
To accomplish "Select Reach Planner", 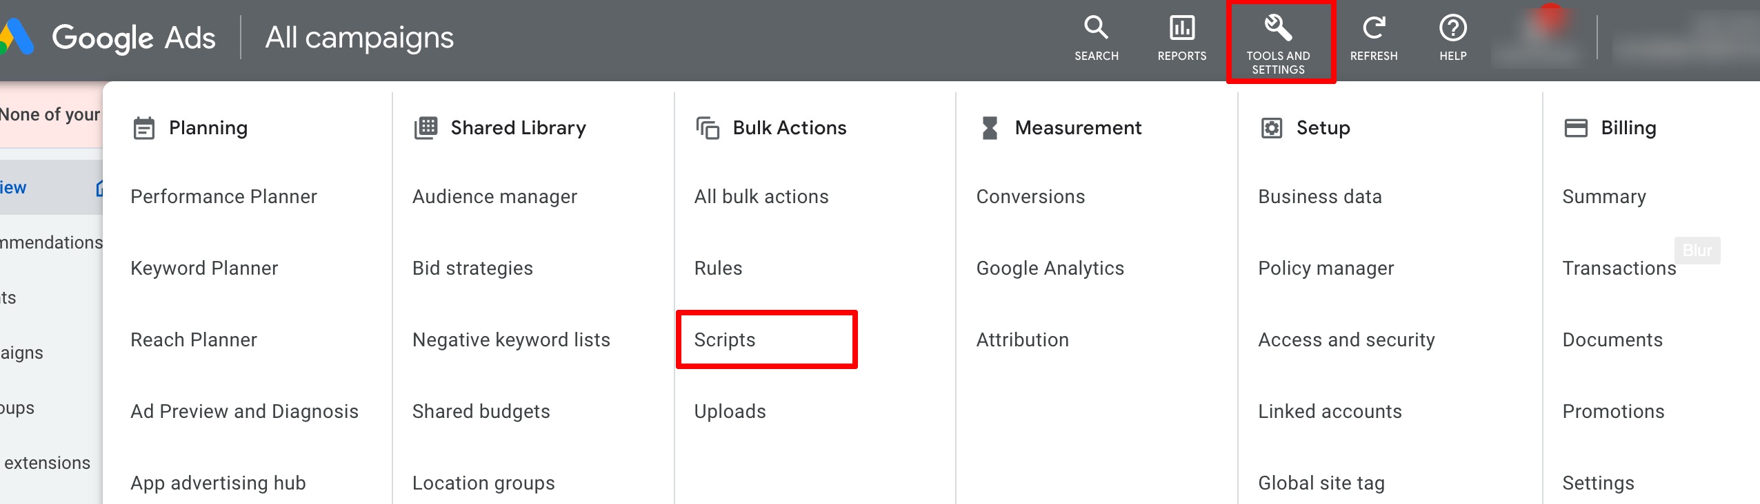I will (x=194, y=340).
